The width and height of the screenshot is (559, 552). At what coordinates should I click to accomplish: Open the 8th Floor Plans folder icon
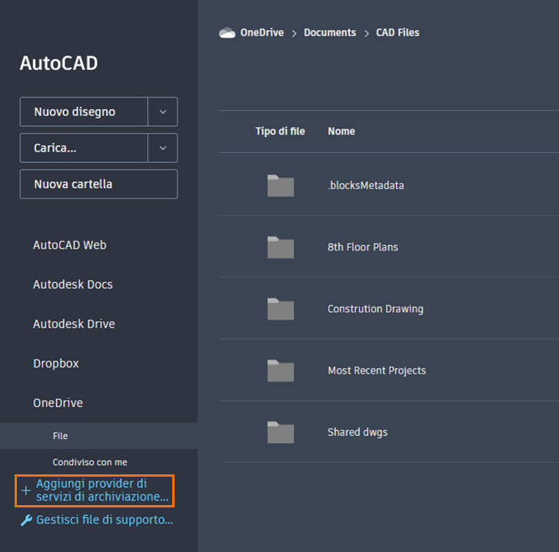[281, 247]
